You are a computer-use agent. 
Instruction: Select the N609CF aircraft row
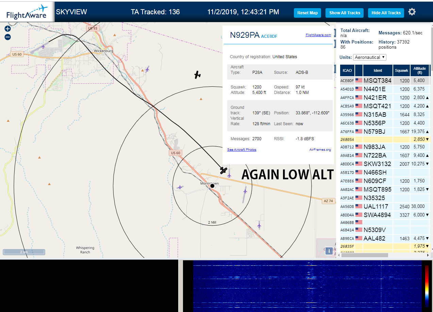[385, 181]
